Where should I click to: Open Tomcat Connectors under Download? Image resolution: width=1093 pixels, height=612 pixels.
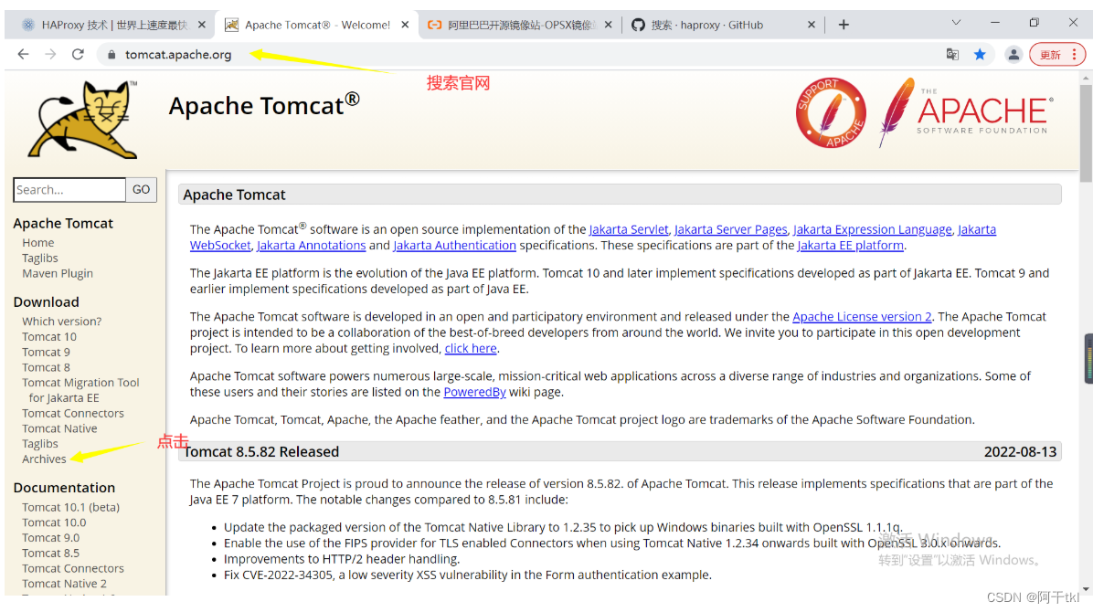tap(72, 414)
